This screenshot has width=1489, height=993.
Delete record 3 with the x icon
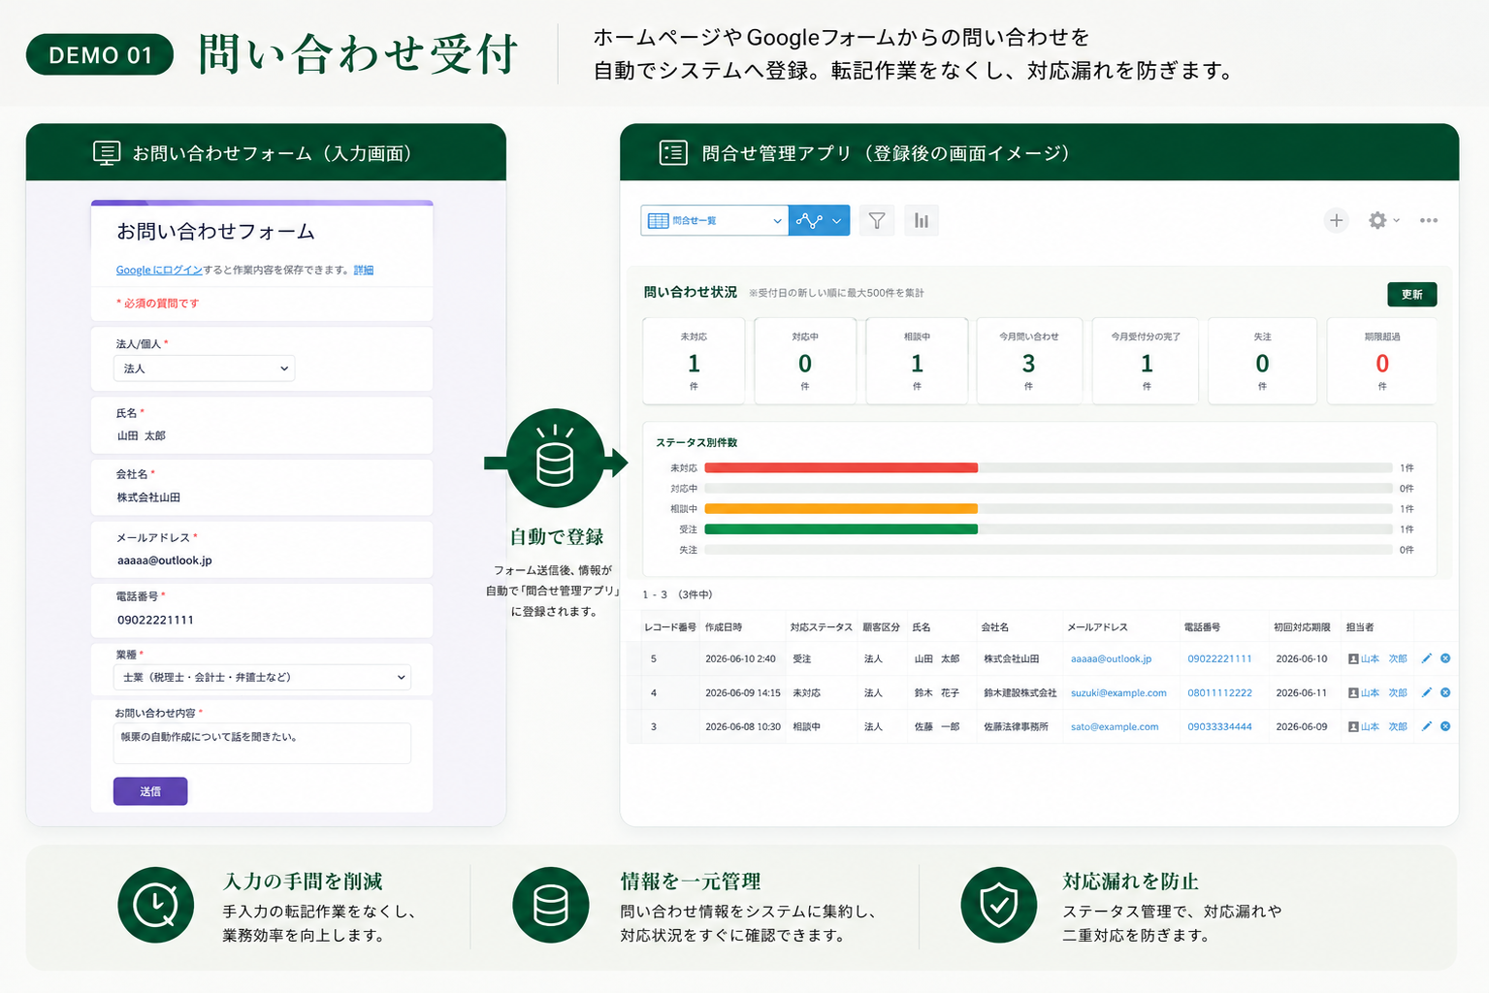point(1445,726)
